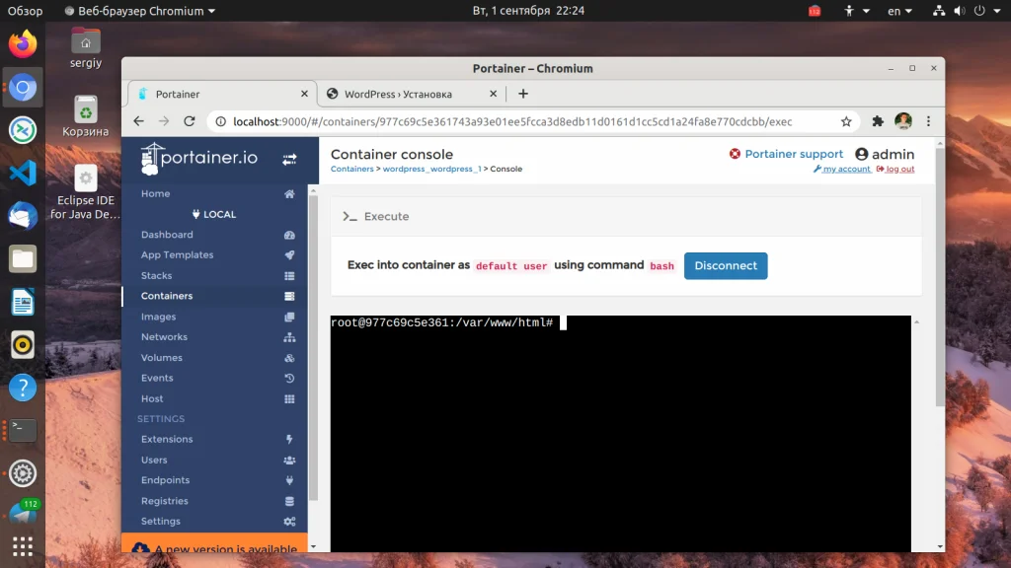Screen dimensions: 1011x568
Task: Click the address bar URL field
Action: point(512,121)
